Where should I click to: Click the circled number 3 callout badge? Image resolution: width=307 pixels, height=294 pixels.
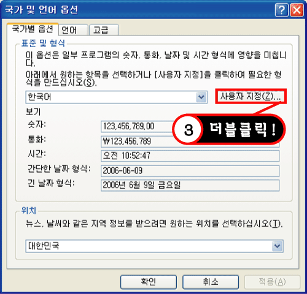[188, 129]
